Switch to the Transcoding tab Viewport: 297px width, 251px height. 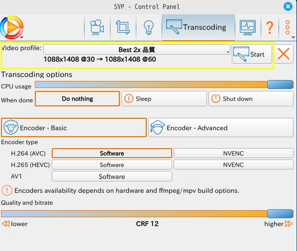tap(198, 27)
